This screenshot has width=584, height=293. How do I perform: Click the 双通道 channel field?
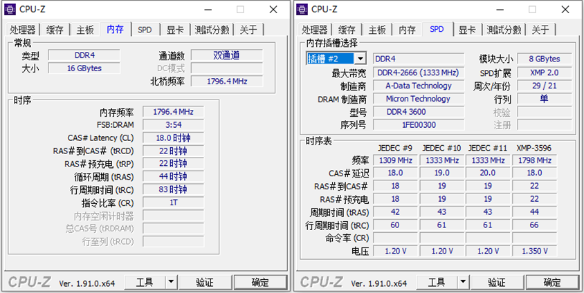pos(227,55)
